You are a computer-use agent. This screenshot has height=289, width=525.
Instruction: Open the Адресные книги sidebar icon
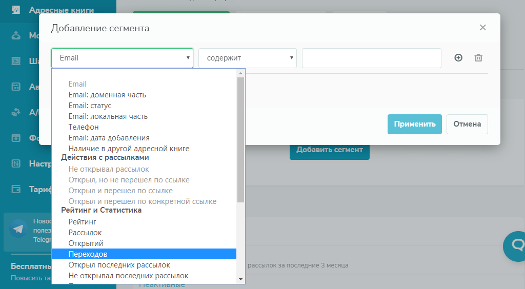[x=16, y=10]
